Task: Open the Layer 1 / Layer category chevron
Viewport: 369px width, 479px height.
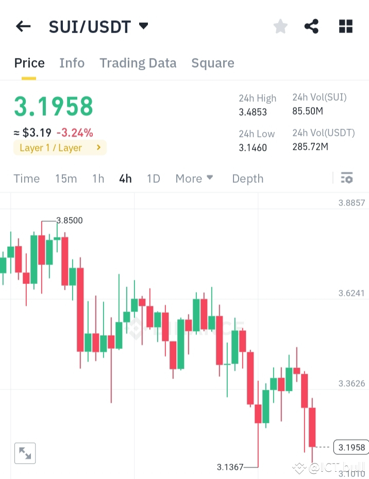Action: pos(98,148)
